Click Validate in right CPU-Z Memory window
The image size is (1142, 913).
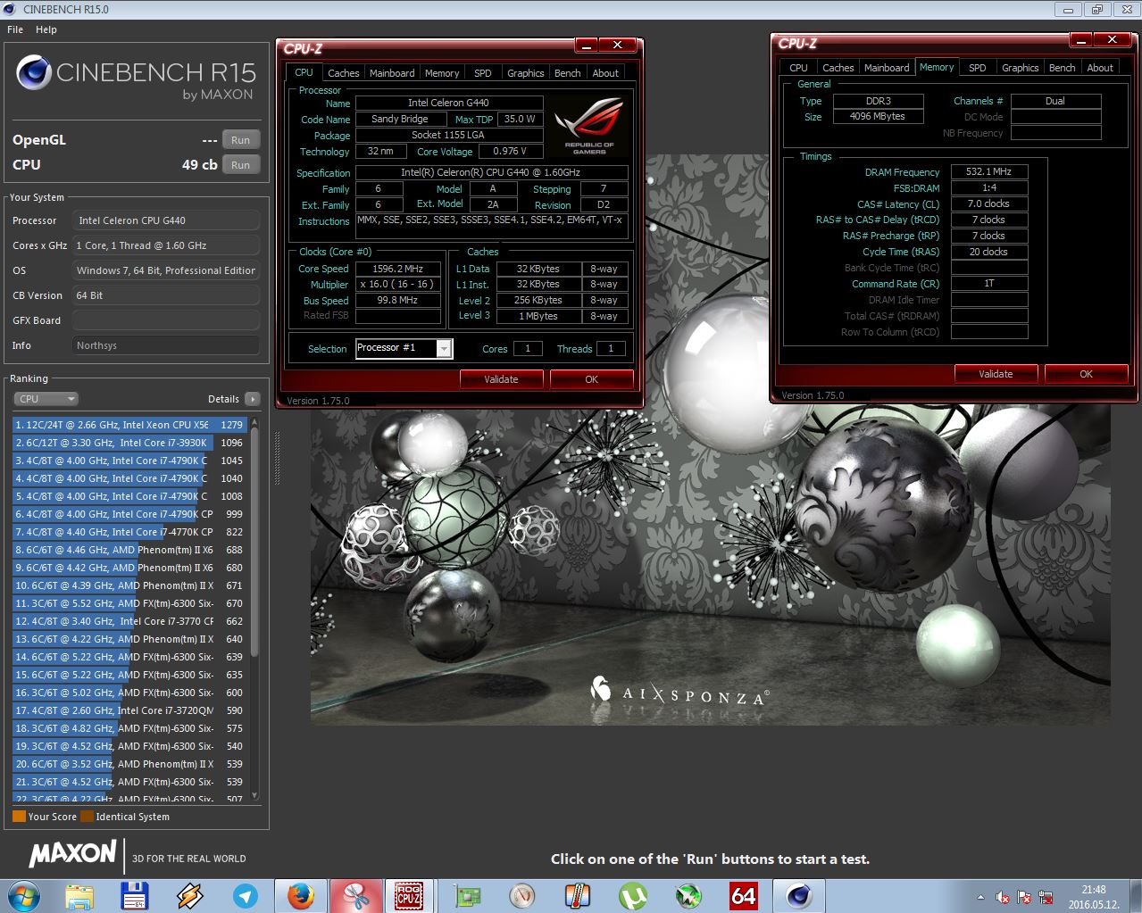[x=996, y=374]
